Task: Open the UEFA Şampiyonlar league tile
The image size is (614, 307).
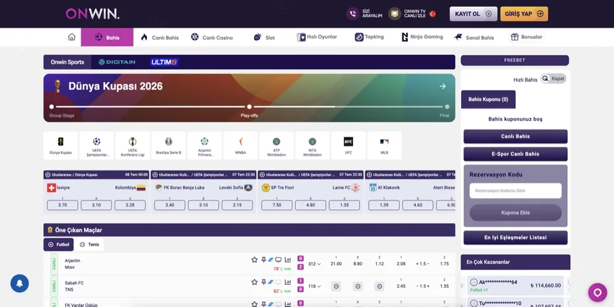Action: click(x=97, y=145)
